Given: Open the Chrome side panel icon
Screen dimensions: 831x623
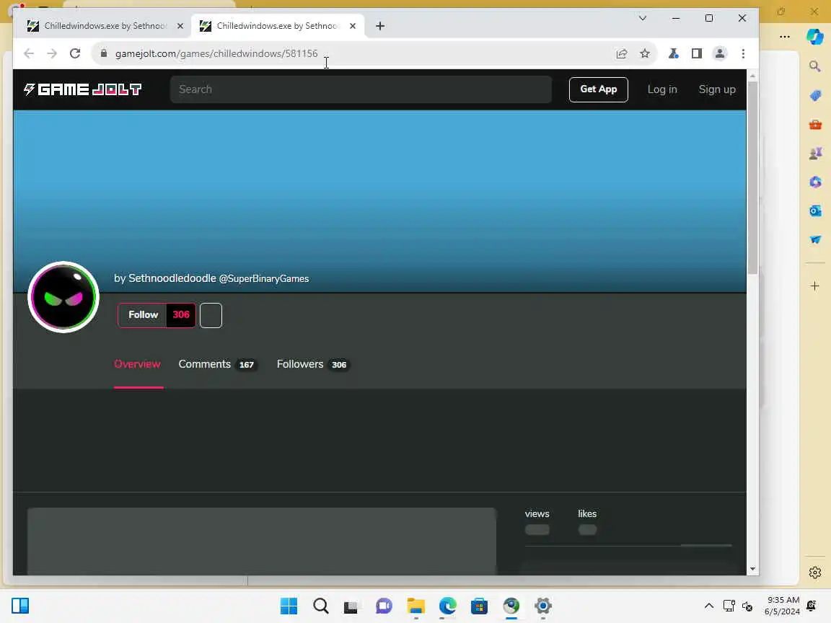Looking at the screenshot, I should 696,53.
